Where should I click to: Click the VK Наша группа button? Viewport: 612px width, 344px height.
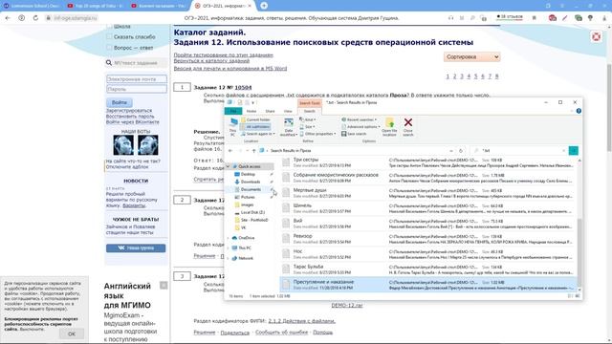pyautogui.click(x=136, y=248)
